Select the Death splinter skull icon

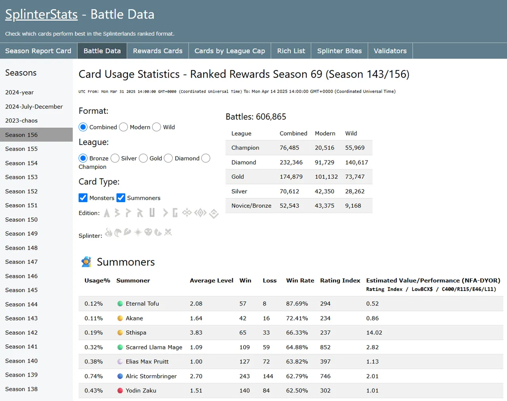click(x=148, y=232)
